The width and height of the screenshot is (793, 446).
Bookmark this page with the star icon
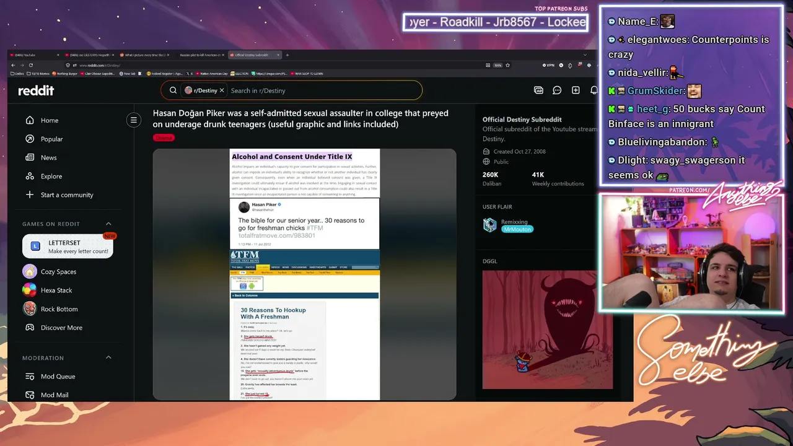click(x=507, y=65)
